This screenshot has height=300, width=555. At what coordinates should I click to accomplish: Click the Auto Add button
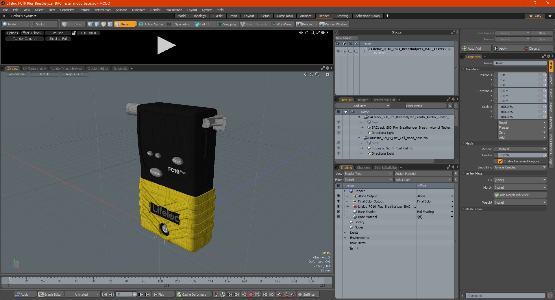tap(476, 48)
